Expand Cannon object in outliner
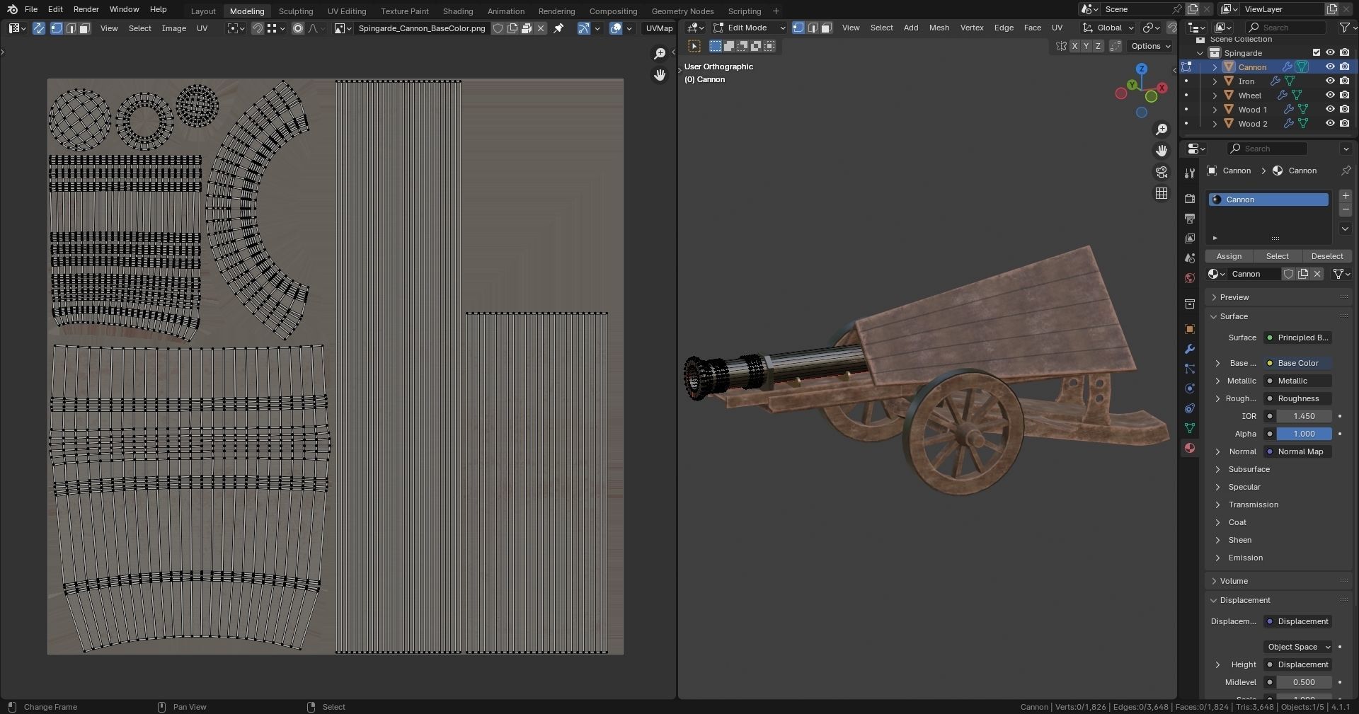1359x714 pixels. pos(1215,67)
